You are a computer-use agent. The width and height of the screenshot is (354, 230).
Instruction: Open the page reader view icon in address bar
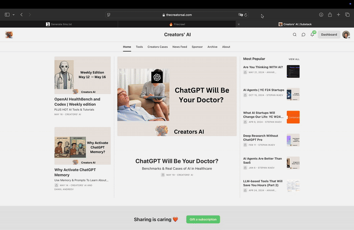(108, 15)
